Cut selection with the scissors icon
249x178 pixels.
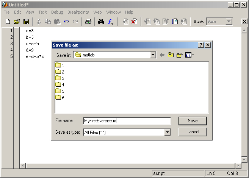point(39,22)
